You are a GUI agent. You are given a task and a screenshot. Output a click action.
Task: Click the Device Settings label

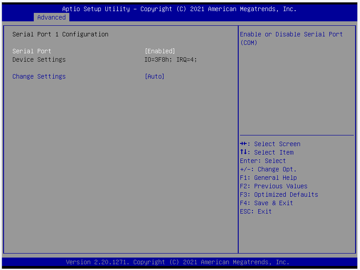point(39,60)
